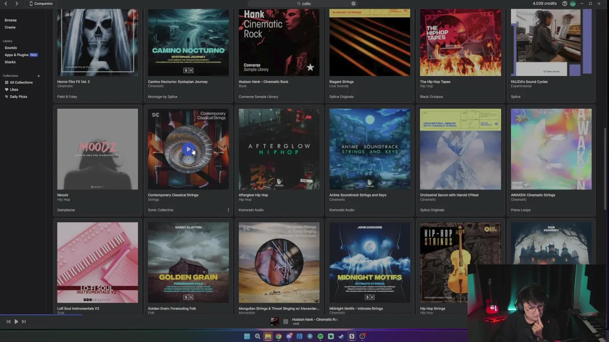Image resolution: width=609 pixels, height=342 pixels.
Task: Open options menu for Contemporary Classical Strings
Action: (x=228, y=210)
